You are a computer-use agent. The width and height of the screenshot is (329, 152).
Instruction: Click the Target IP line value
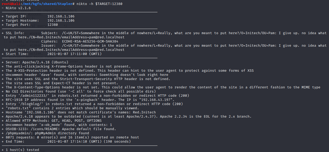click(61, 16)
